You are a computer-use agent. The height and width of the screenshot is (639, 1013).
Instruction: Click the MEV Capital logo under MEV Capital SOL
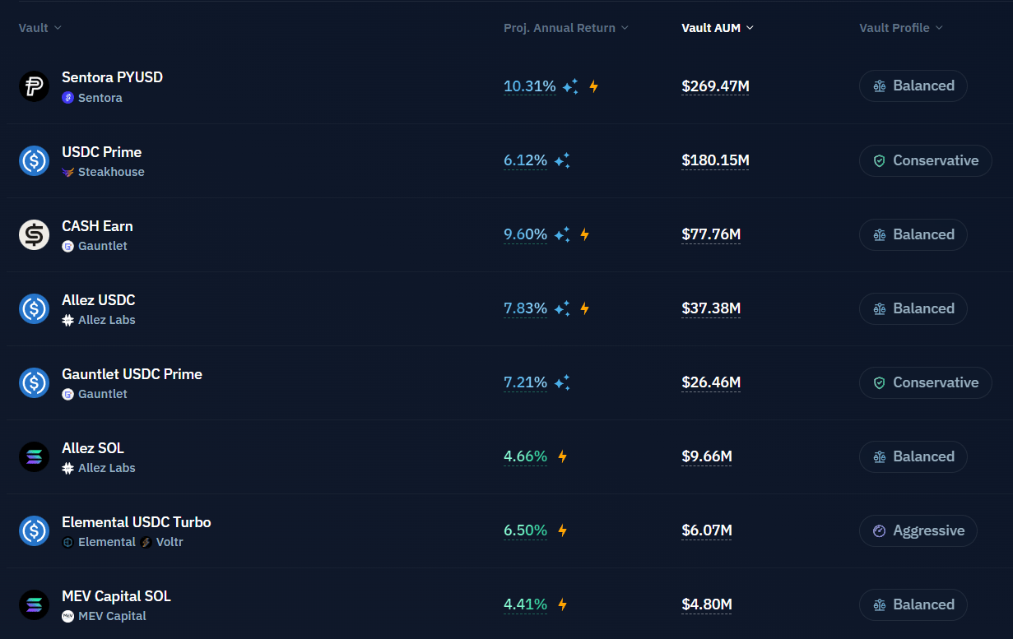pos(68,616)
